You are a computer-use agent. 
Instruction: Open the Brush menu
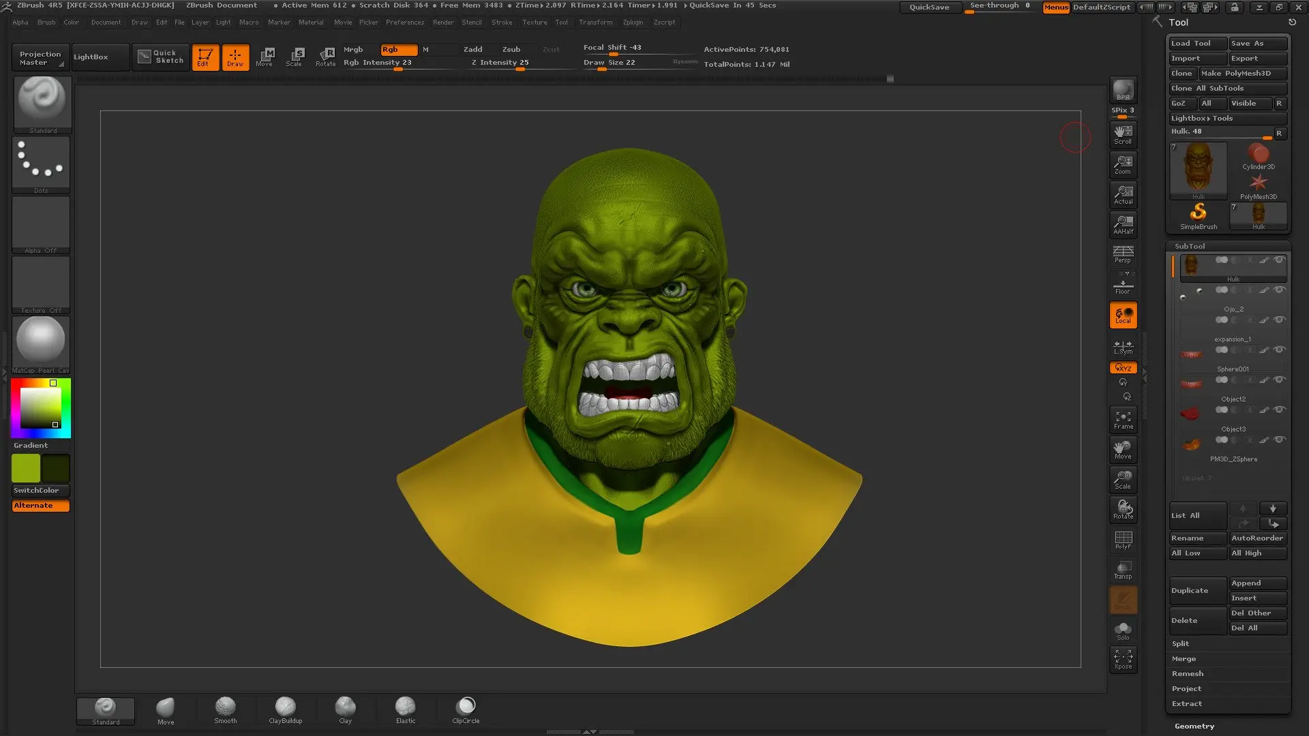pyautogui.click(x=46, y=22)
